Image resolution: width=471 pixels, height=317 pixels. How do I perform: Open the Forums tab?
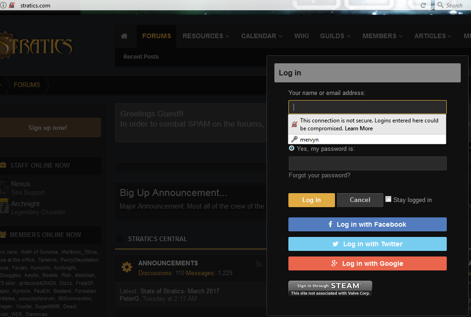pyautogui.click(x=157, y=36)
